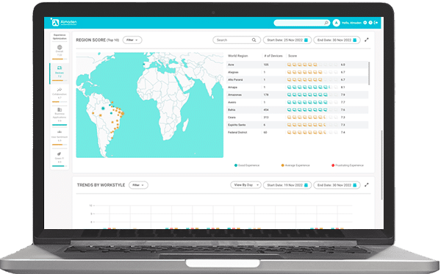Open the Trends by Workstyle Filter dropdown

click(x=138, y=185)
